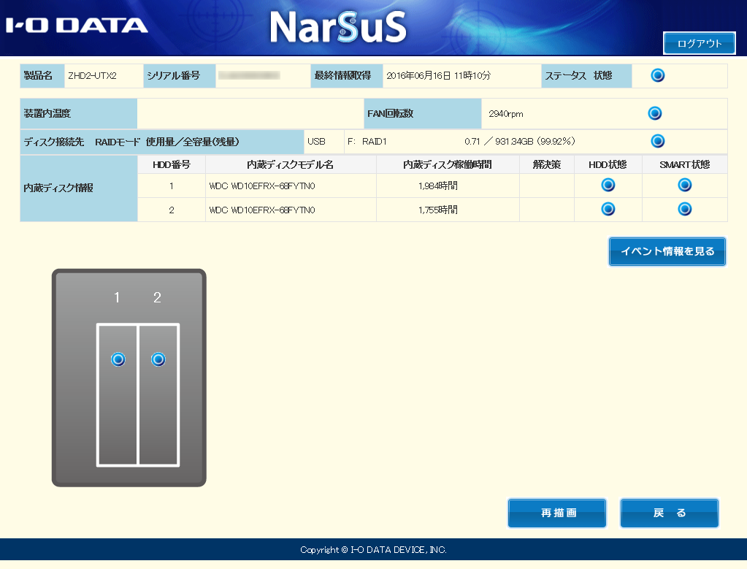Toggle the HDD状態 indicator for HDD 2

608,208
